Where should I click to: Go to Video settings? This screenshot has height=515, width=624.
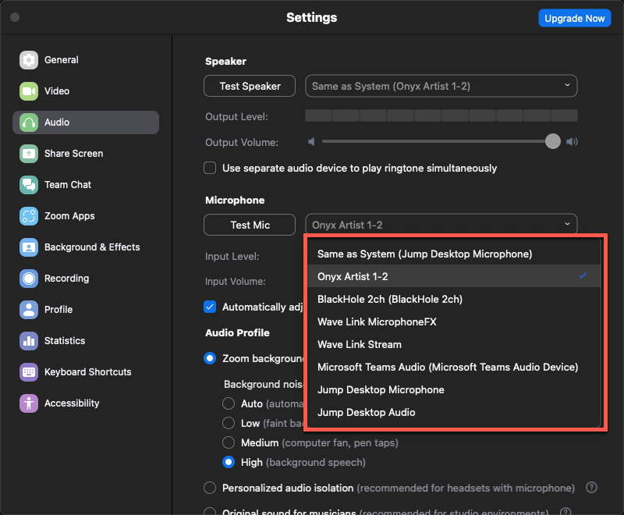click(x=86, y=91)
